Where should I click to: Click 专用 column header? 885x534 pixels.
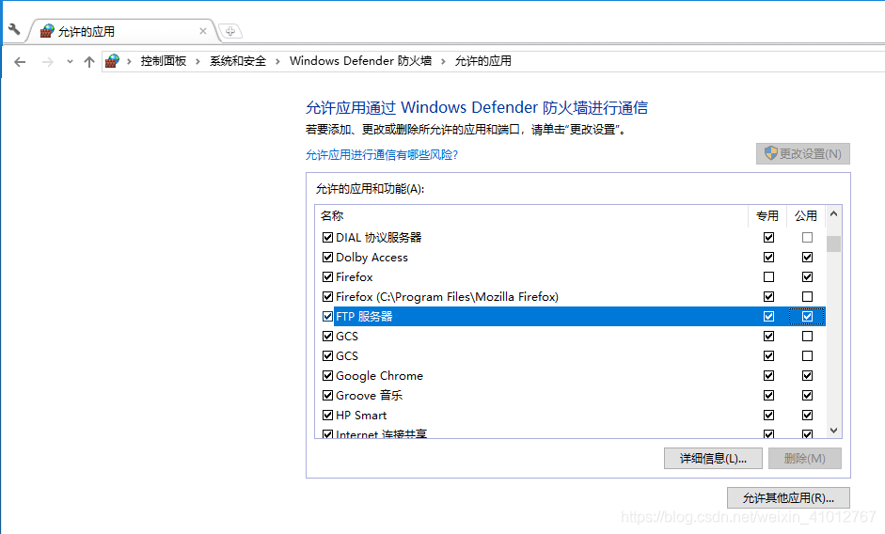[x=767, y=215]
